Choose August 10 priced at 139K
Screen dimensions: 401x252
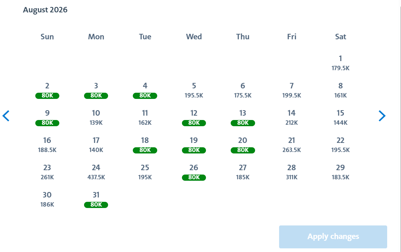click(x=96, y=117)
